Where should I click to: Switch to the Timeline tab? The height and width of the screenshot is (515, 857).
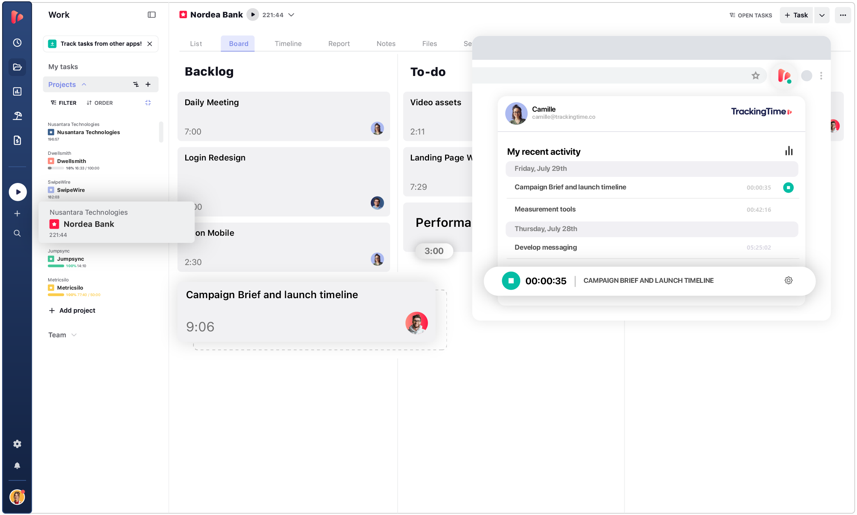(x=288, y=44)
